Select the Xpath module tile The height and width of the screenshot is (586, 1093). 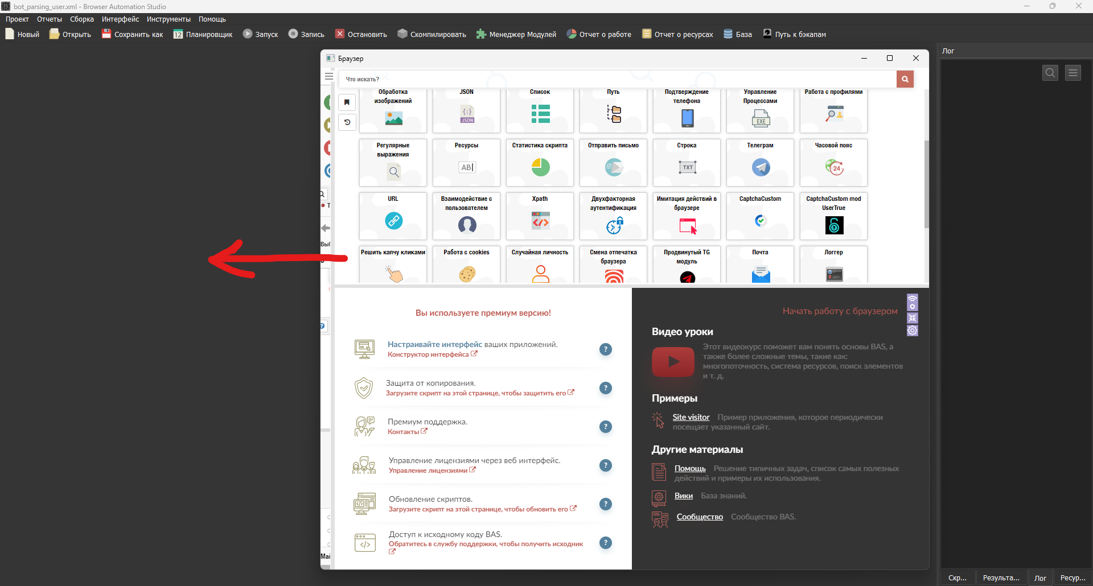[540, 216]
